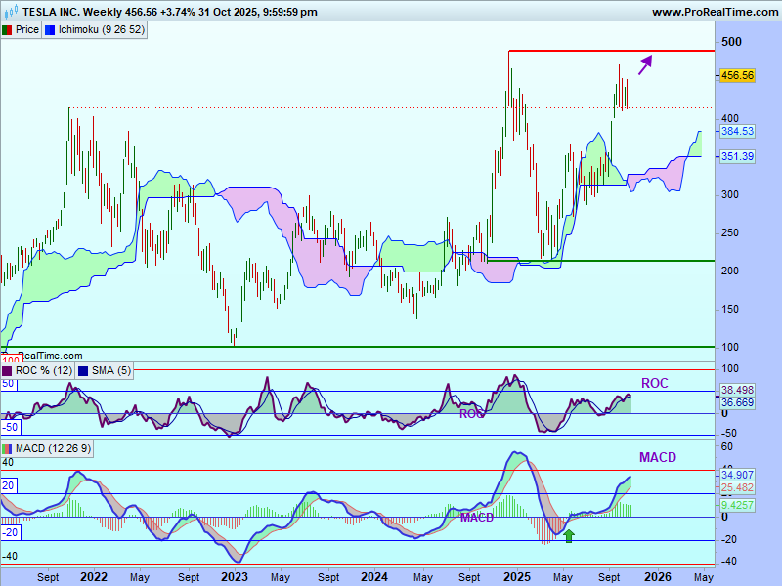Viewport: 782px width, 586px height.
Task: Click the Price legend red-green icon
Action: [x=7, y=29]
